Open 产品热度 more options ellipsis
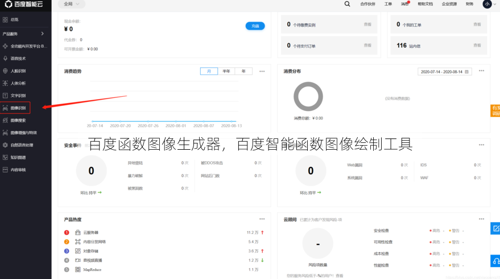This screenshot has width=500, height=279. tap(262, 219)
